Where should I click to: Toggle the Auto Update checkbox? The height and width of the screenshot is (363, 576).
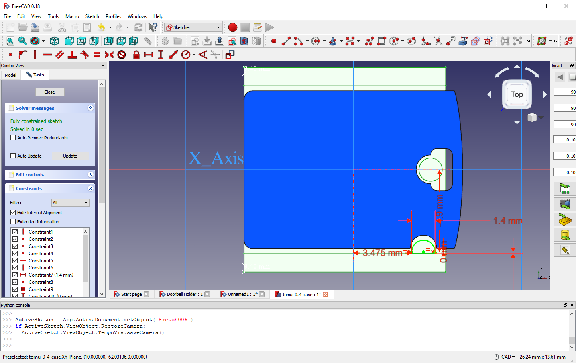coord(13,156)
